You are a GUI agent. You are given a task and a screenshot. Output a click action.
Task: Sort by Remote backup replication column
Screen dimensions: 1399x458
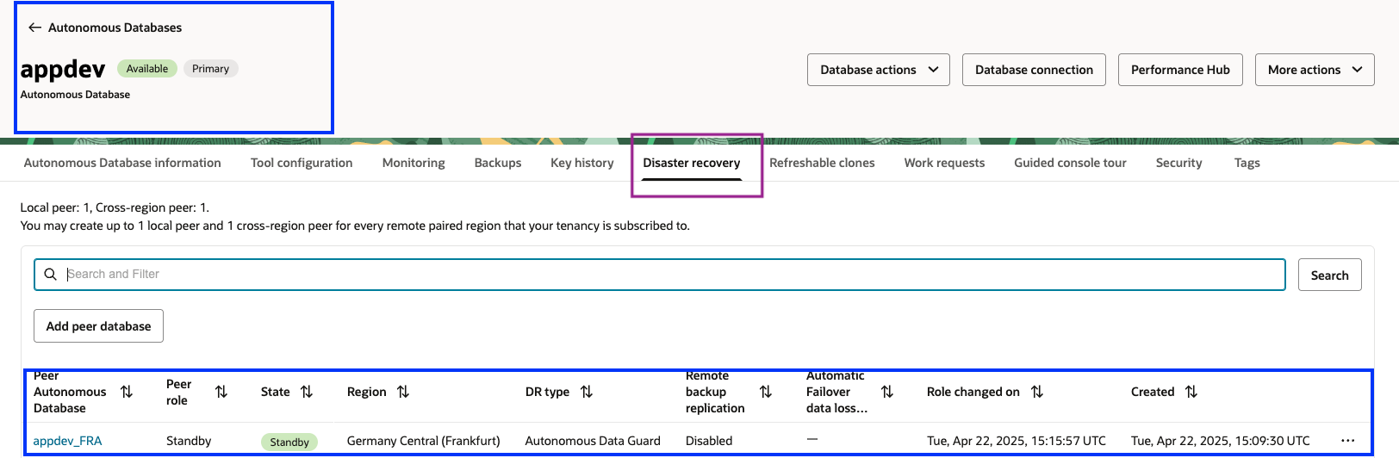(766, 392)
